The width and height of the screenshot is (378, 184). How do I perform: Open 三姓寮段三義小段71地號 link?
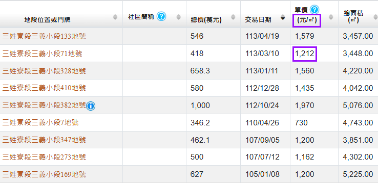point(42,54)
